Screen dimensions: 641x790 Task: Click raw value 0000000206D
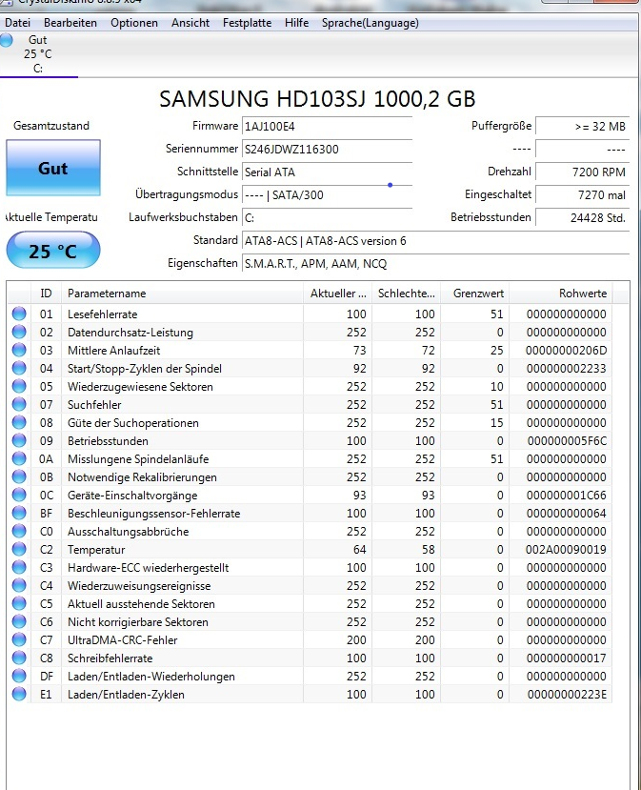coord(566,351)
